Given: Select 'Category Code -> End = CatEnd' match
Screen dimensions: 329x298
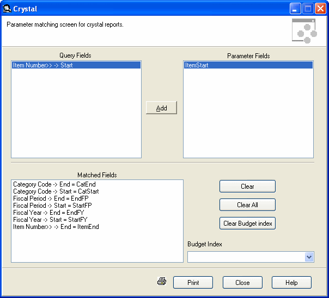Looking at the screenshot, I should 49,184.
